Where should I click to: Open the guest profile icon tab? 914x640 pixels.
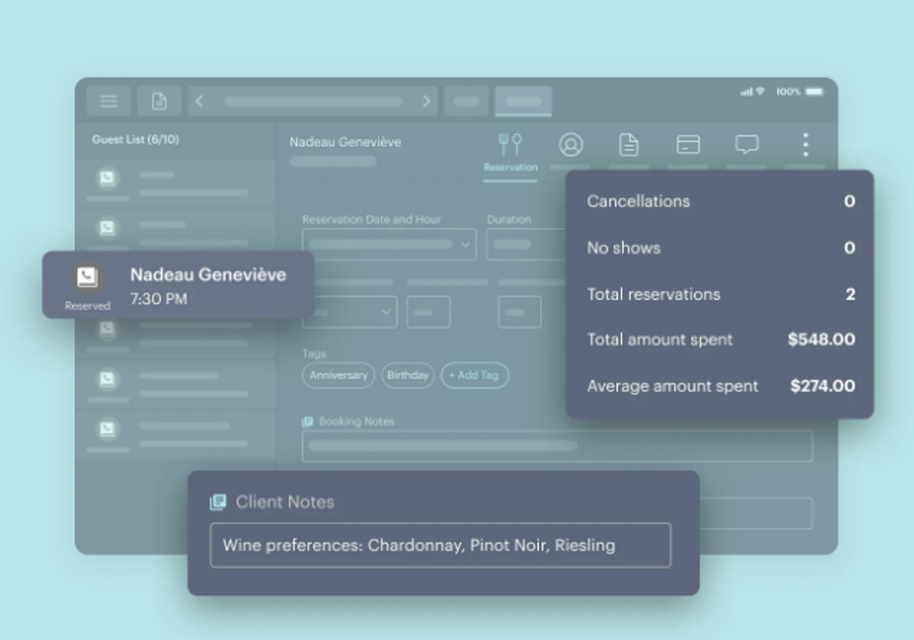click(x=570, y=145)
